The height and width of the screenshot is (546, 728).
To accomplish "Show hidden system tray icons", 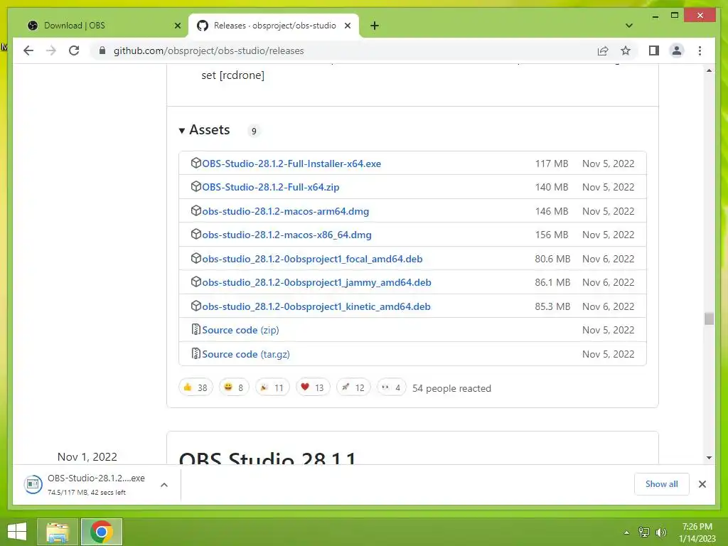I will (x=627, y=532).
